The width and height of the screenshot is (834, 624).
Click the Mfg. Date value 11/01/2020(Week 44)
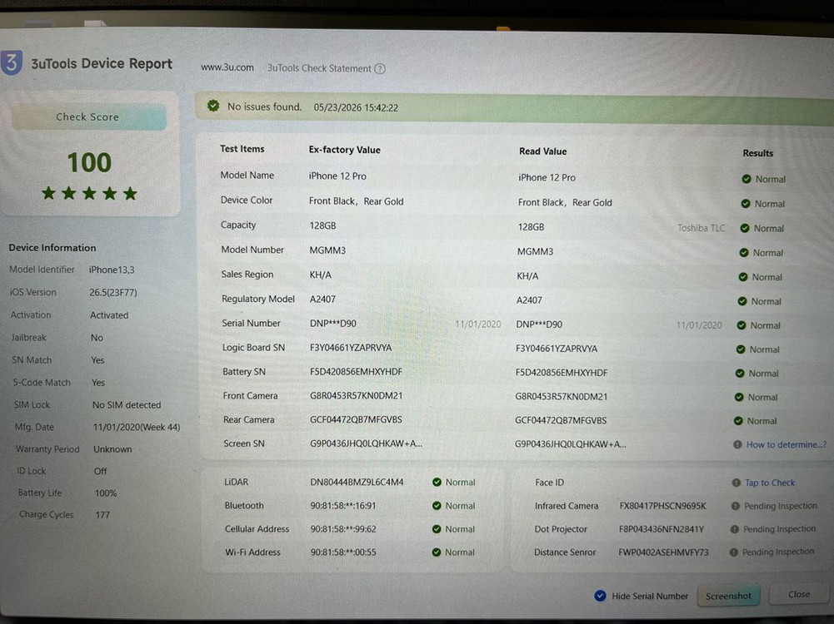137,427
